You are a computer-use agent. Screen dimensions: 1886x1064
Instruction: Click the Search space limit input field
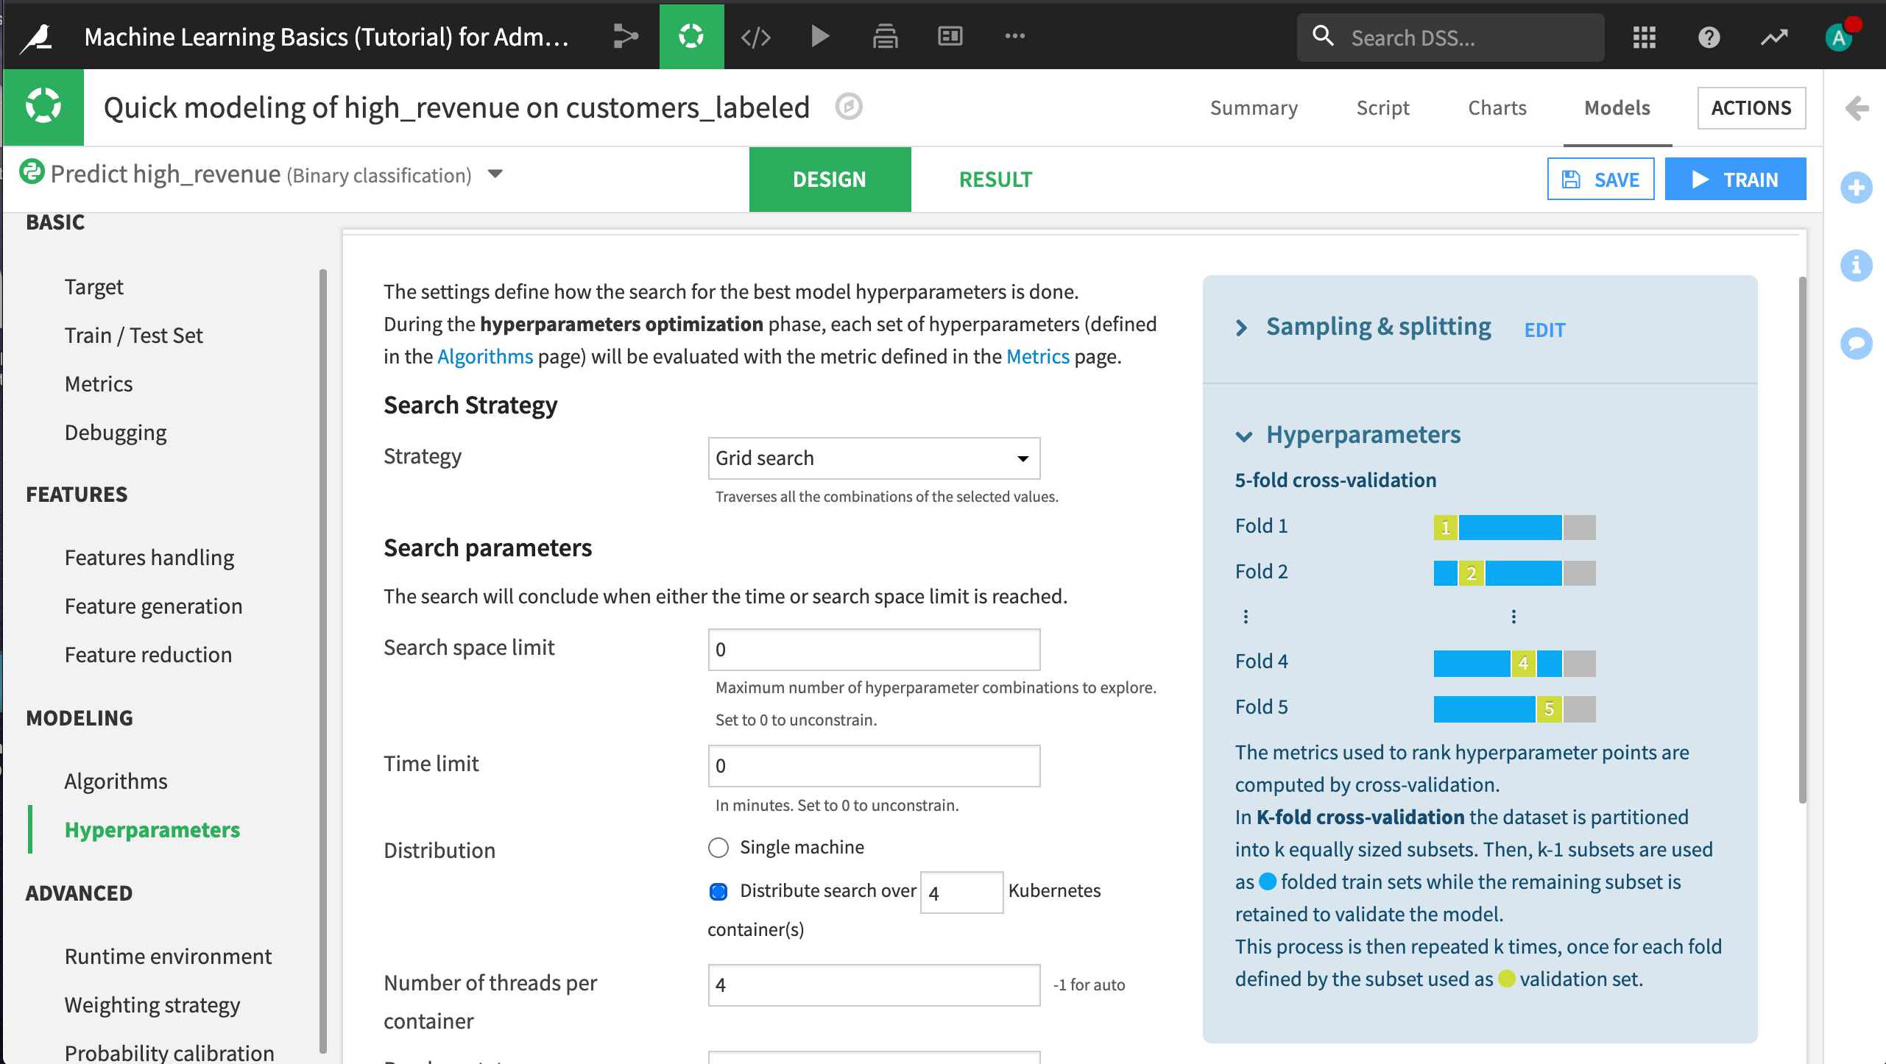coord(874,650)
